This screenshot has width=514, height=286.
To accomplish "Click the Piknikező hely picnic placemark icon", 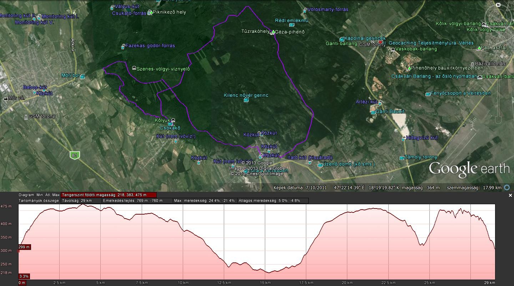I will click(x=150, y=12).
